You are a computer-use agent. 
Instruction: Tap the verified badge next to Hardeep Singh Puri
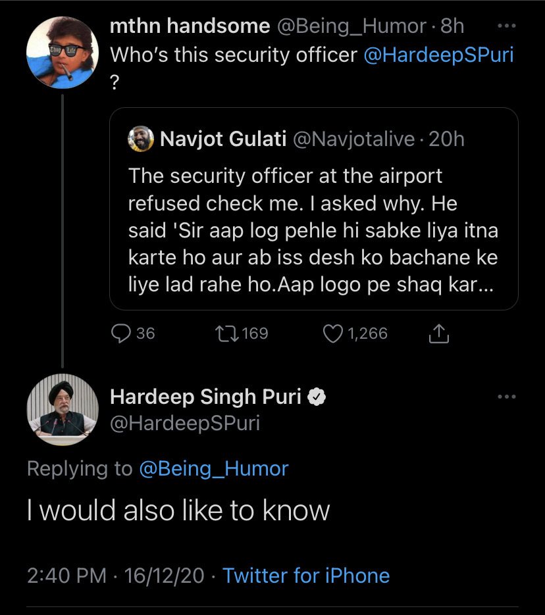pos(317,397)
